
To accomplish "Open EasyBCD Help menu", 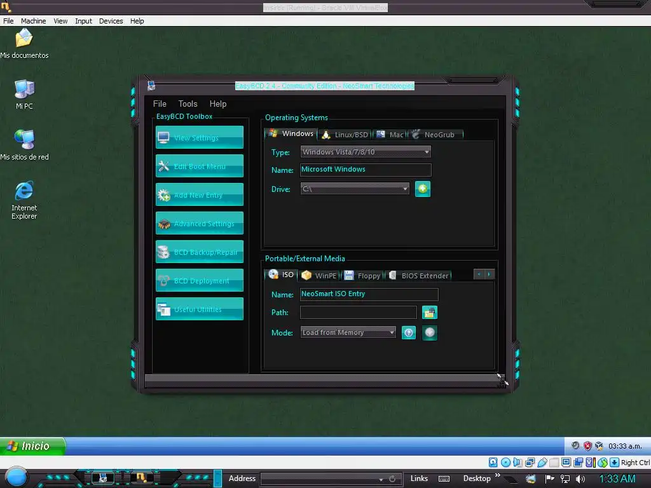I will [218, 104].
